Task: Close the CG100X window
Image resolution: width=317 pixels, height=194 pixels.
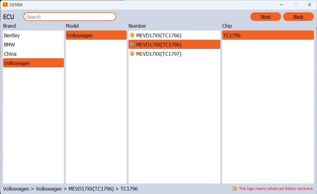Action: coord(309,5)
